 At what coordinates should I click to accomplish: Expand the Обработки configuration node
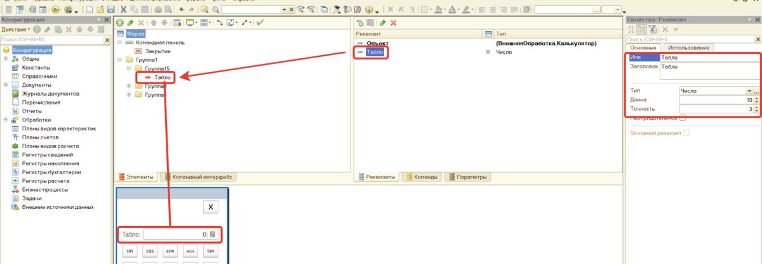[x=6, y=120]
